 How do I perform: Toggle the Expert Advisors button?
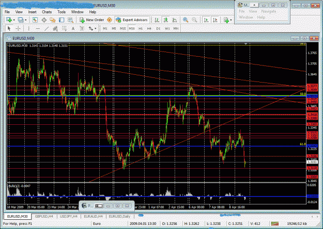point(132,20)
